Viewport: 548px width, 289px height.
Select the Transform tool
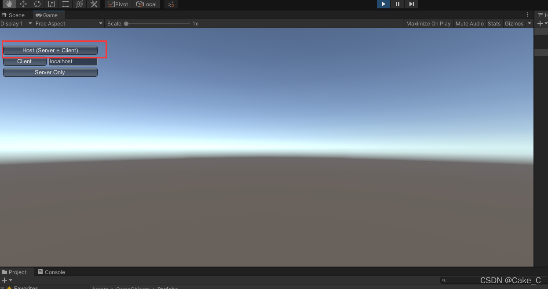pos(80,4)
